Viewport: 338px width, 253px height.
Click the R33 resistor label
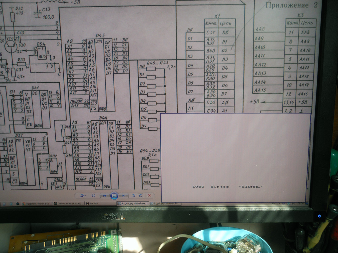21,59
